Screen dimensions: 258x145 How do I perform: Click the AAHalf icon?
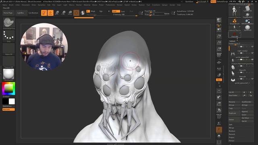(x=219, y=49)
